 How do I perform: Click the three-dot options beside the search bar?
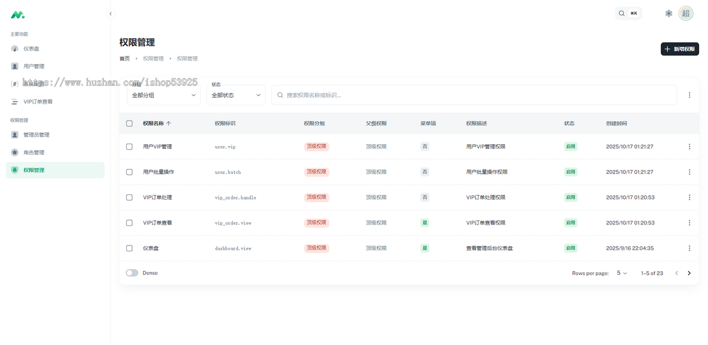click(689, 95)
